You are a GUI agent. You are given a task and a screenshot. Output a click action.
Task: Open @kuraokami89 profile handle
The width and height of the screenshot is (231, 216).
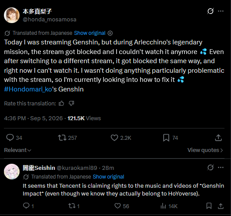point(77,168)
